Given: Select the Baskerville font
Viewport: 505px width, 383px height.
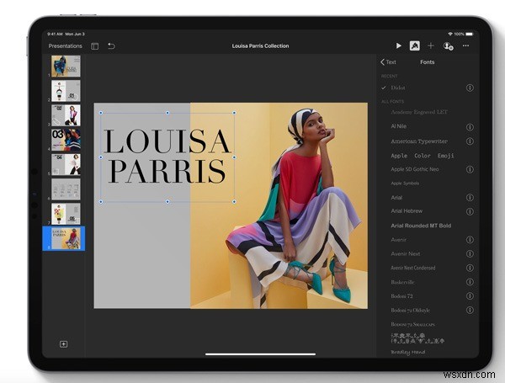Looking at the screenshot, I should [402, 282].
